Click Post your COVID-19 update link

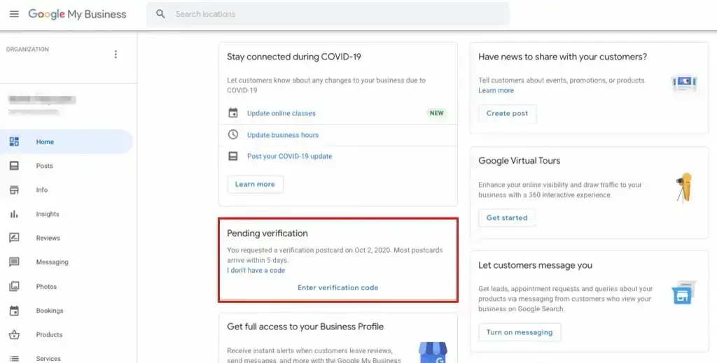point(289,156)
